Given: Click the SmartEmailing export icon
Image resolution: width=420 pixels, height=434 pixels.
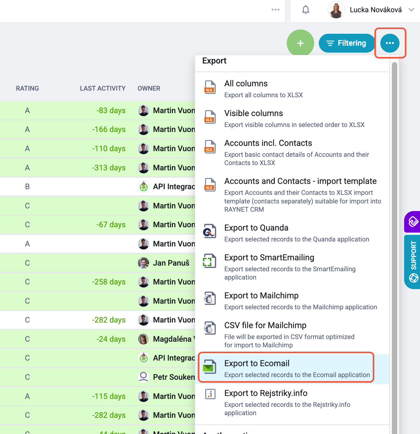Looking at the screenshot, I should click(x=210, y=261).
